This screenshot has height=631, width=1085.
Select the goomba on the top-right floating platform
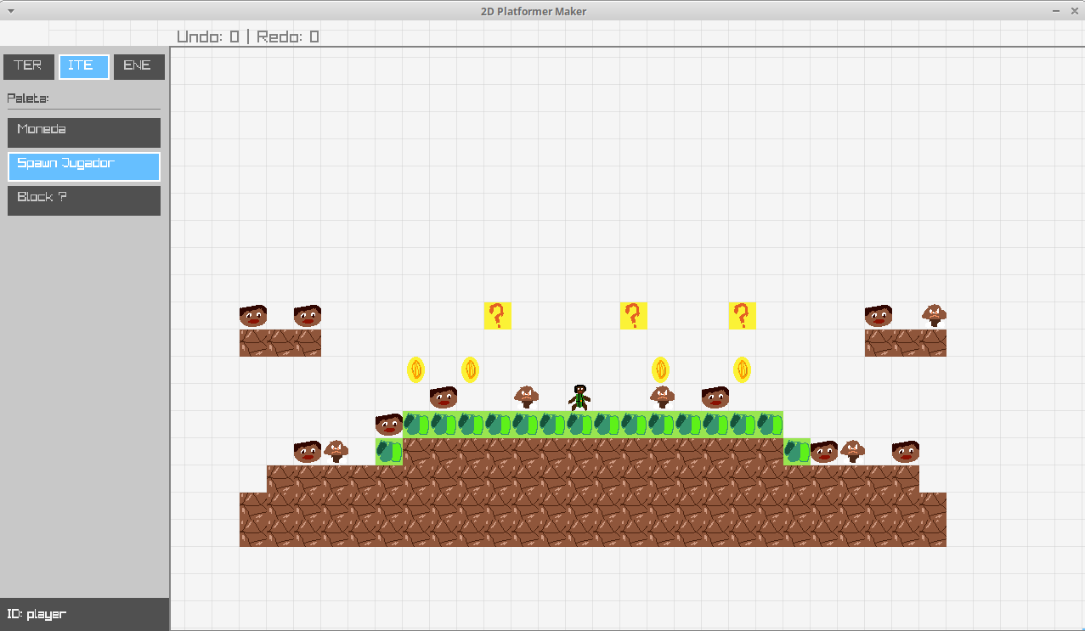click(935, 315)
